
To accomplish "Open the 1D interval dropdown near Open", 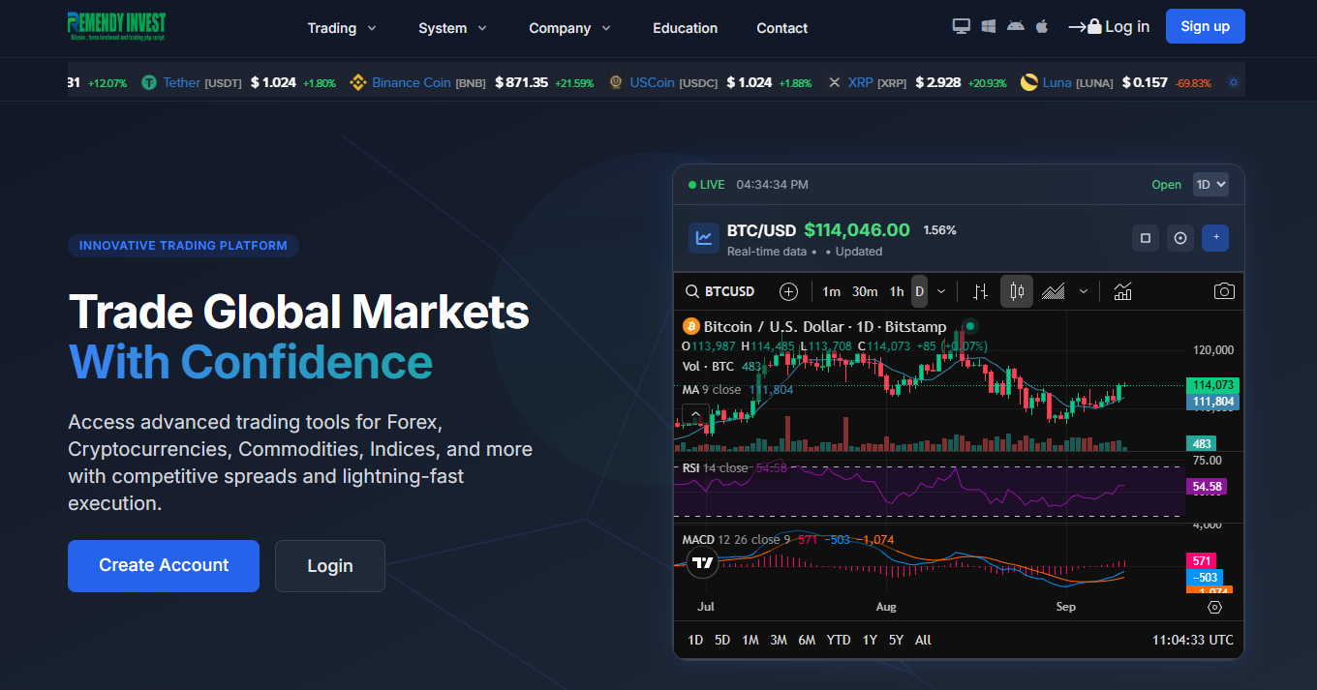I will tap(1210, 184).
